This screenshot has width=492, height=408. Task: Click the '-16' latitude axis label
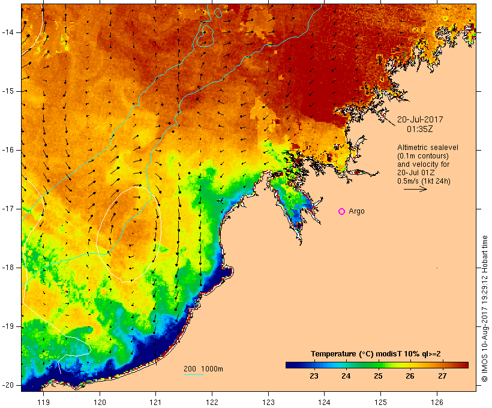coord(8,150)
